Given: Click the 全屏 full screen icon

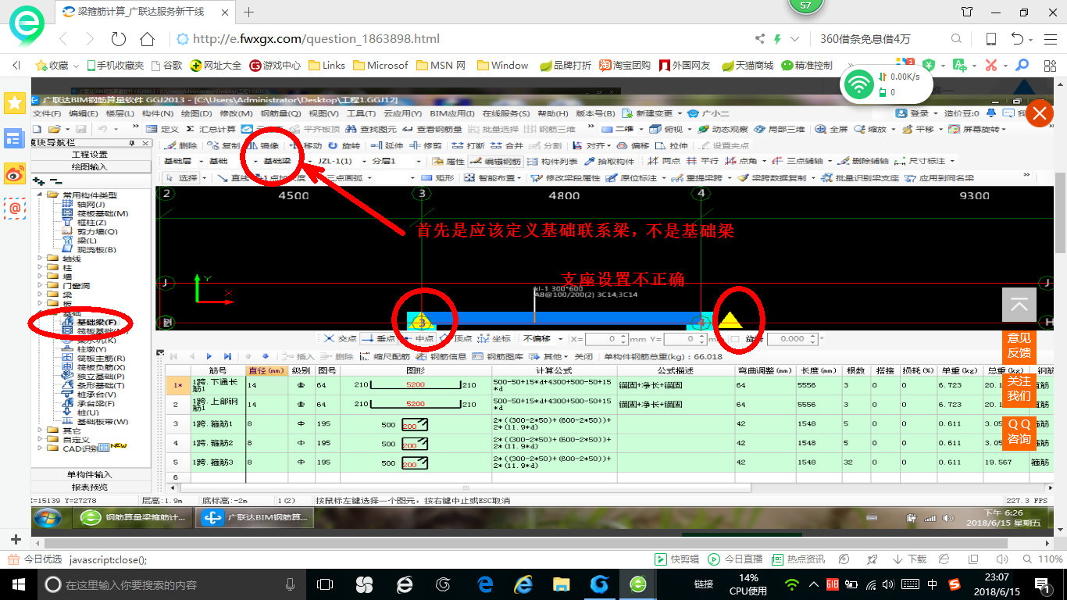Looking at the screenshot, I should [x=833, y=129].
